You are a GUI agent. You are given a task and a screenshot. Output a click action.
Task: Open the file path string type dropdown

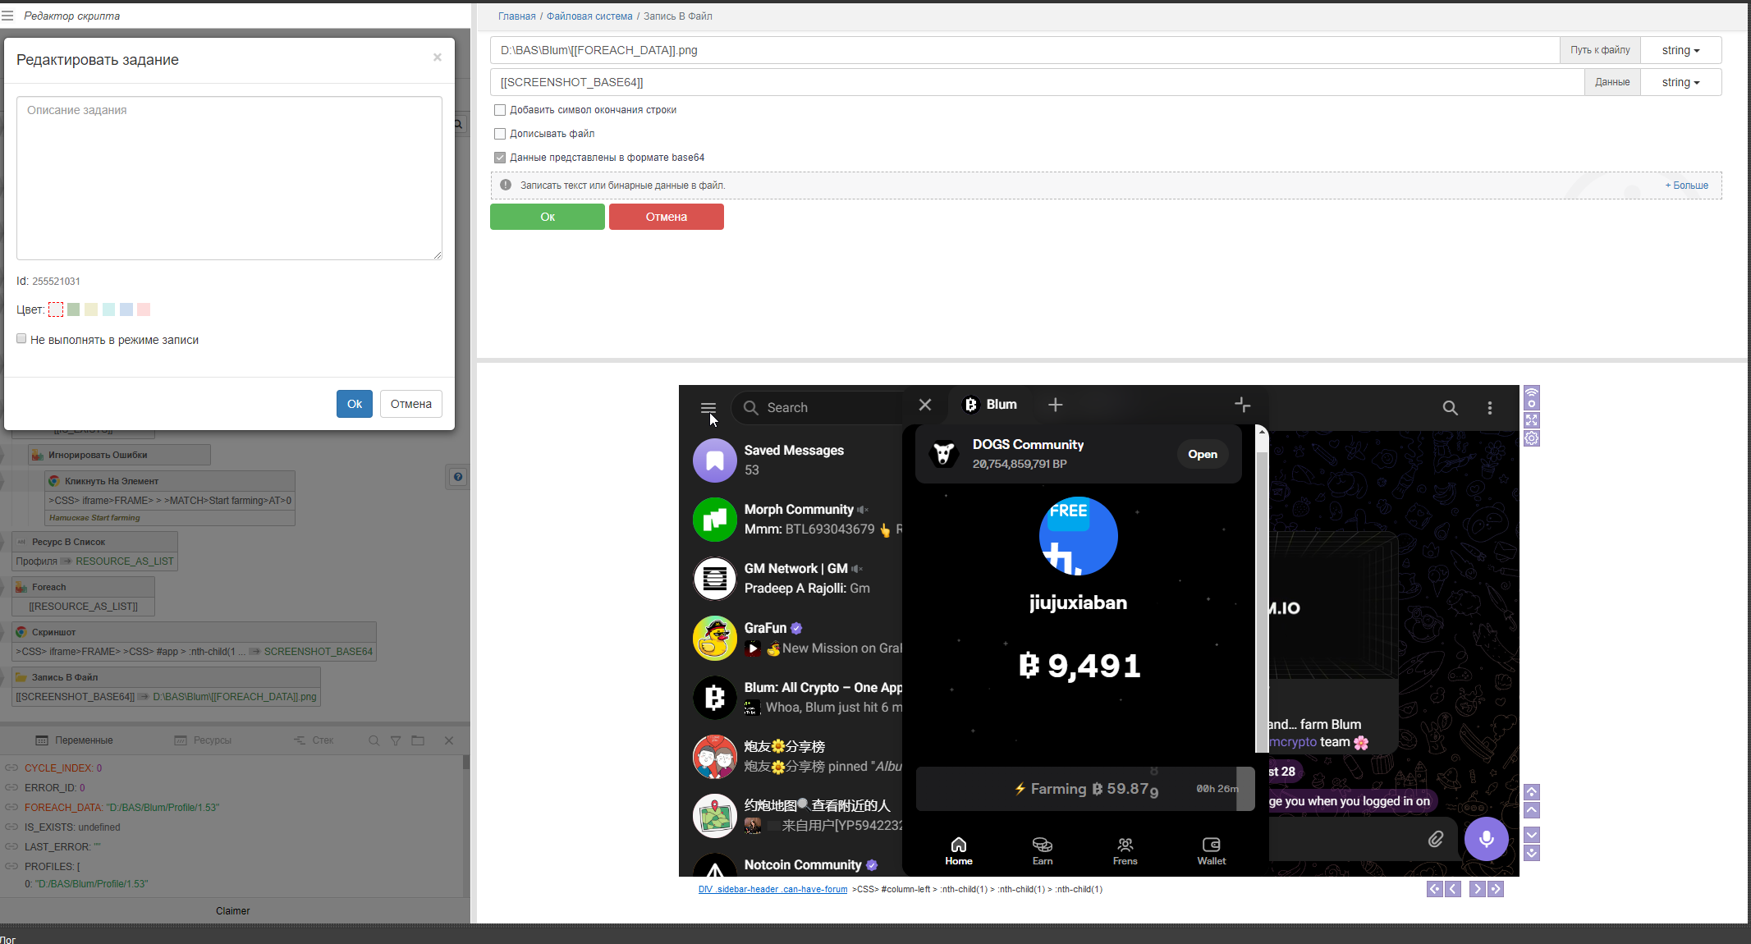[1680, 50]
